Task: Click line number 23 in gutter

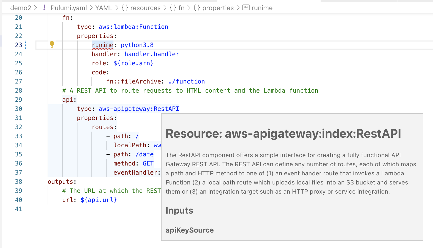Action: click(18, 45)
